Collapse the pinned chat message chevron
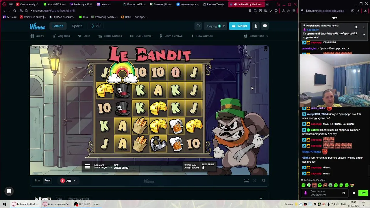The width and height of the screenshot is (370, 208). (364, 34)
